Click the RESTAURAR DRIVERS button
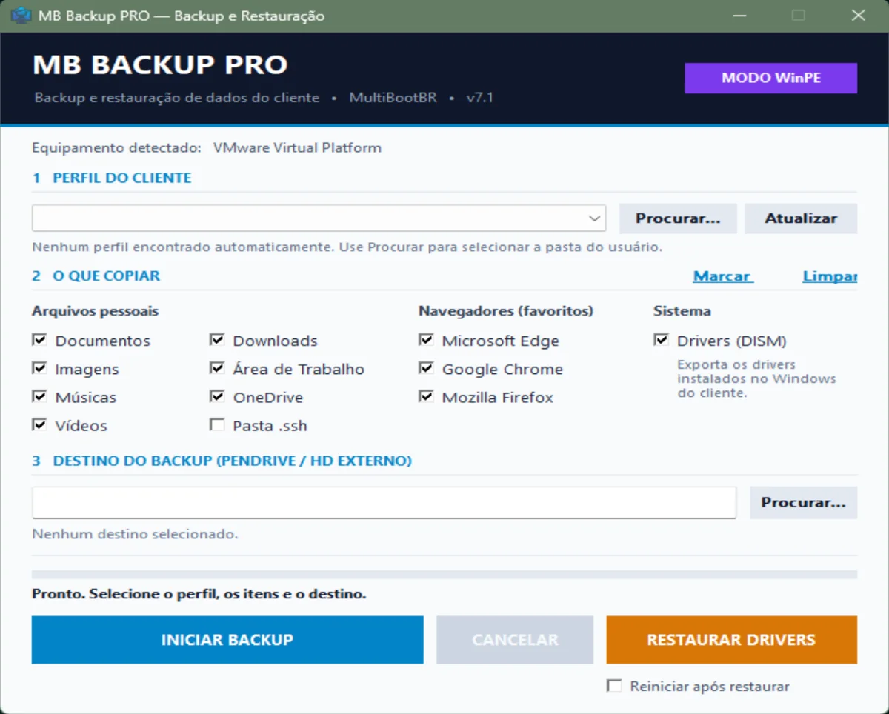The image size is (889, 714). (731, 640)
